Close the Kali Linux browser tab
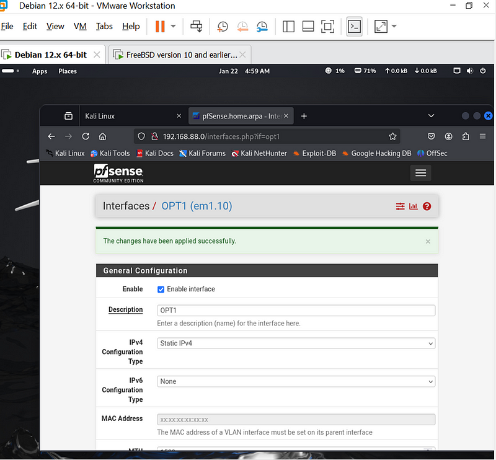 click(x=179, y=116)
